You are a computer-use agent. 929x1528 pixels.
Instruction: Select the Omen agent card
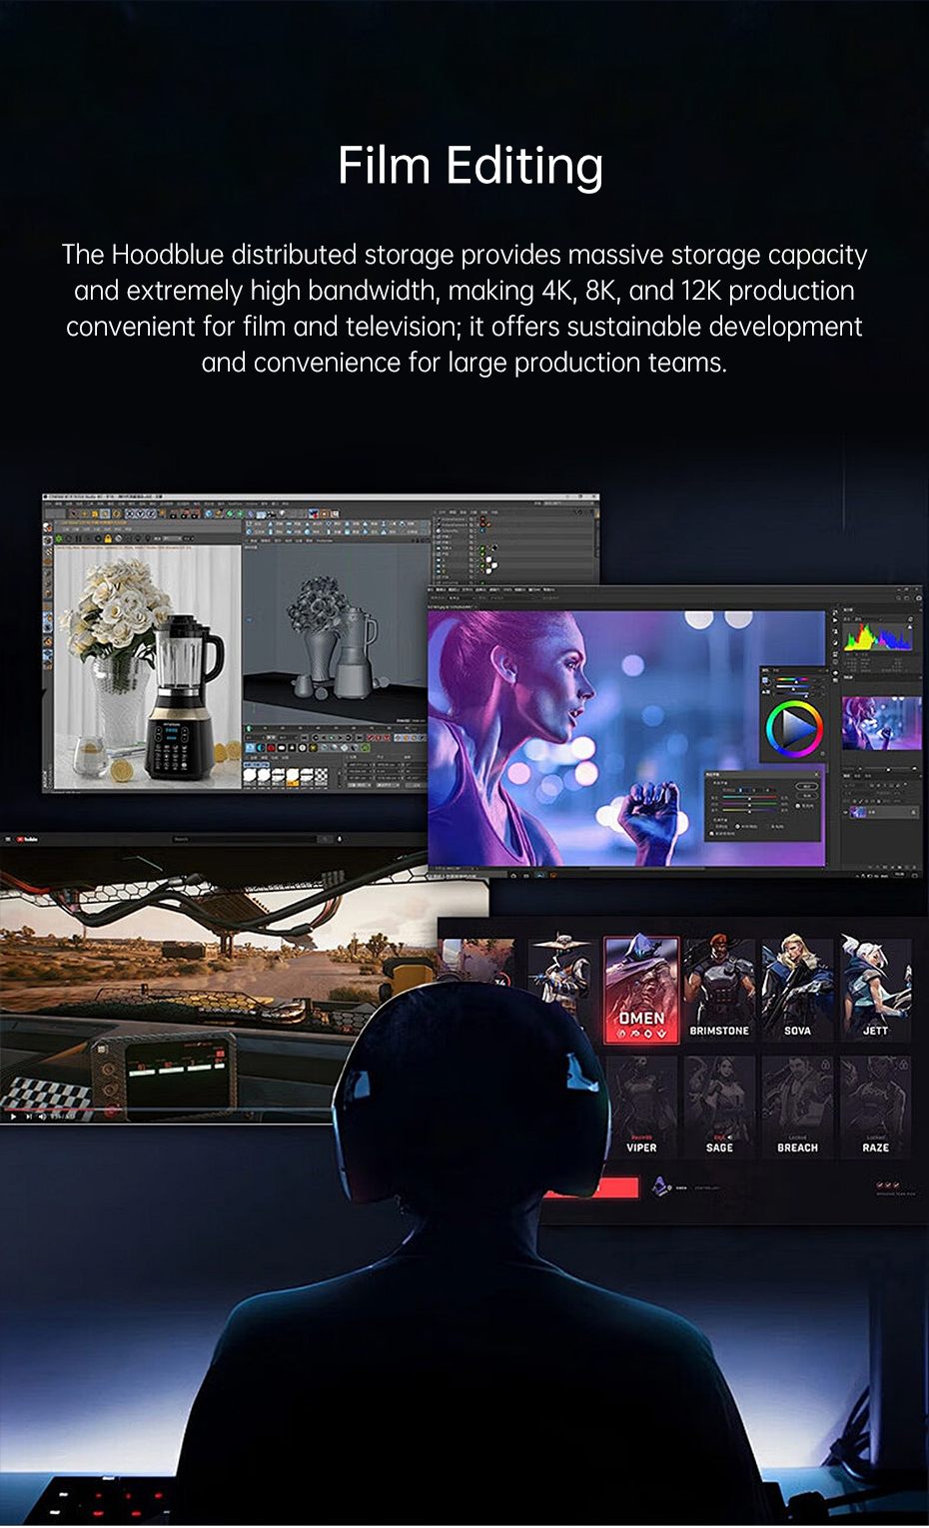click(641, 989)
